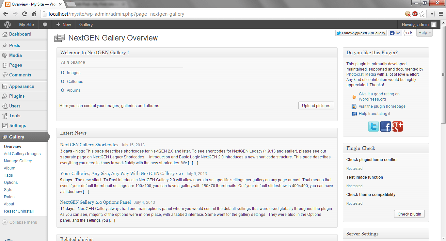Viewport: 446px width, 241px height.
Task: Expand the Help dropdown tab
Action: tap(424, 33)
